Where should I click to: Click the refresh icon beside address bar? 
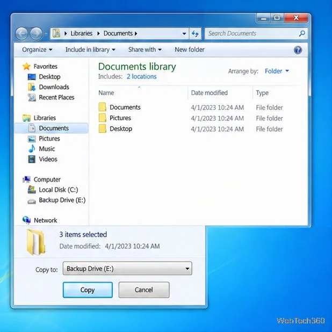pos(195,33)
